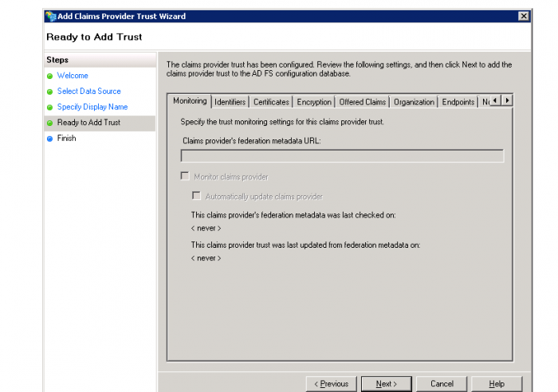This screenshot has width=558, height=392.
Task: Click the green bullet beside Select Data Source
Action: 49,92
